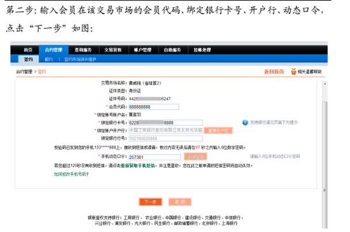This screenshot has height=232, width=350.
Task: Click the 重新获取手机短信 link
Action: [137, 166]
